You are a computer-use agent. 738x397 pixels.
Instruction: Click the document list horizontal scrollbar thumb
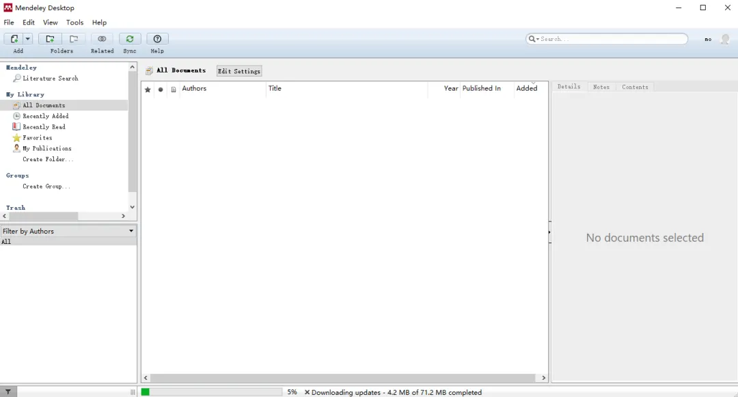coord(343,378)
